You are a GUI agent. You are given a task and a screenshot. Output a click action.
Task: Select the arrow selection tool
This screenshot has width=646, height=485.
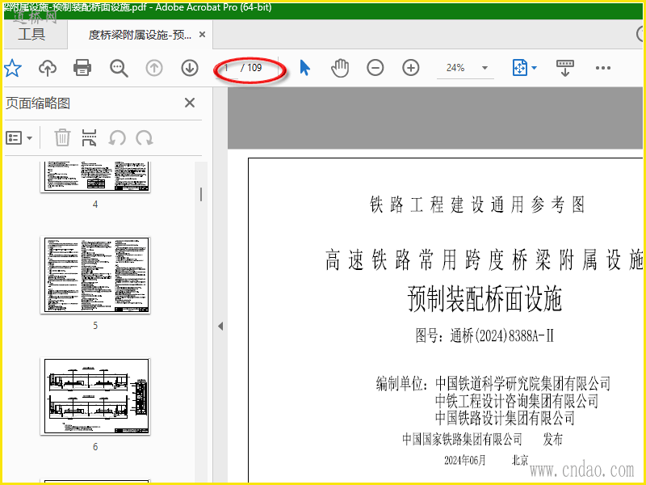304,68
